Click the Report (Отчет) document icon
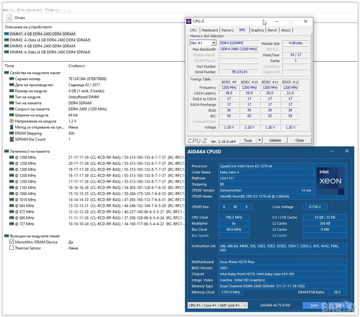 tap(9, 18)
